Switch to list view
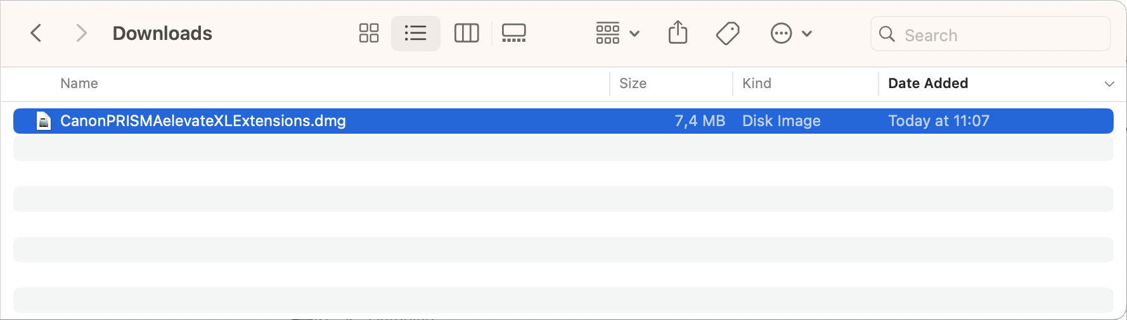 (416, 33)
